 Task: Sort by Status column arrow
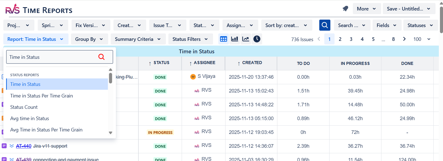coord(150,64)
